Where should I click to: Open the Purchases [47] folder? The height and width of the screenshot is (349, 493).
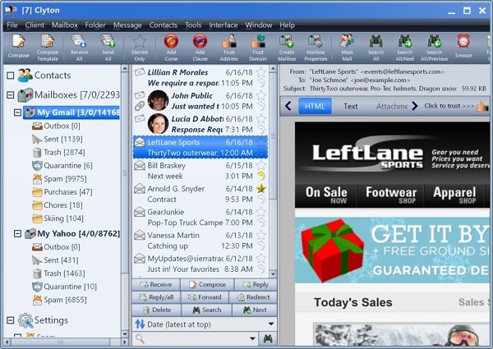62,192
